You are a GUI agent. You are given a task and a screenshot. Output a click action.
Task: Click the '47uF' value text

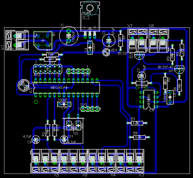[x=113, y=31]
